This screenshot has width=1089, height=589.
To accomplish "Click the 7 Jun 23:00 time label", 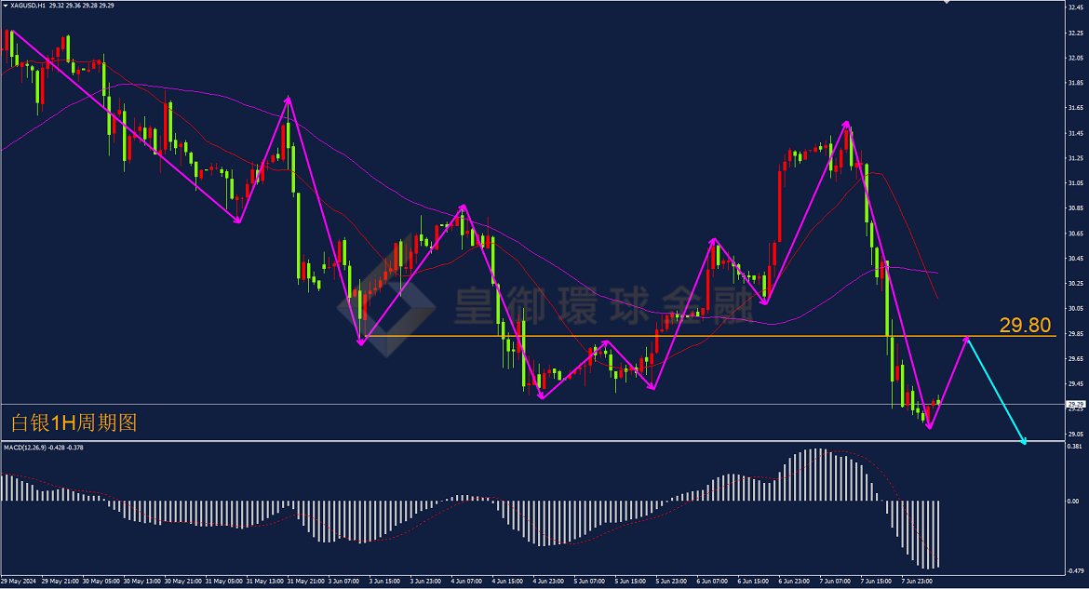I will click(917, 581).
